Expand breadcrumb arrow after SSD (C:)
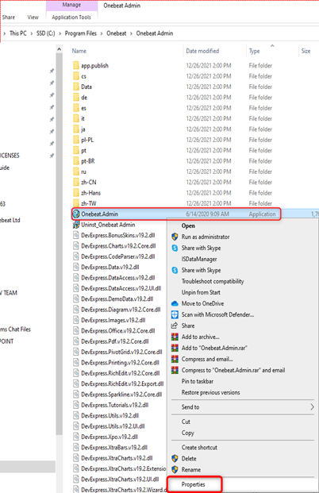Screen dimensions: 319x493 pyautogui.click(x=60, y=33)
